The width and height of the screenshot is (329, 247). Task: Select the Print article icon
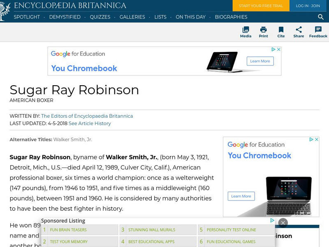[263, 32]
